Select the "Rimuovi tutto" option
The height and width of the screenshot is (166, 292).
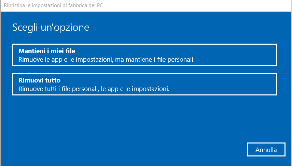[144, 85]
